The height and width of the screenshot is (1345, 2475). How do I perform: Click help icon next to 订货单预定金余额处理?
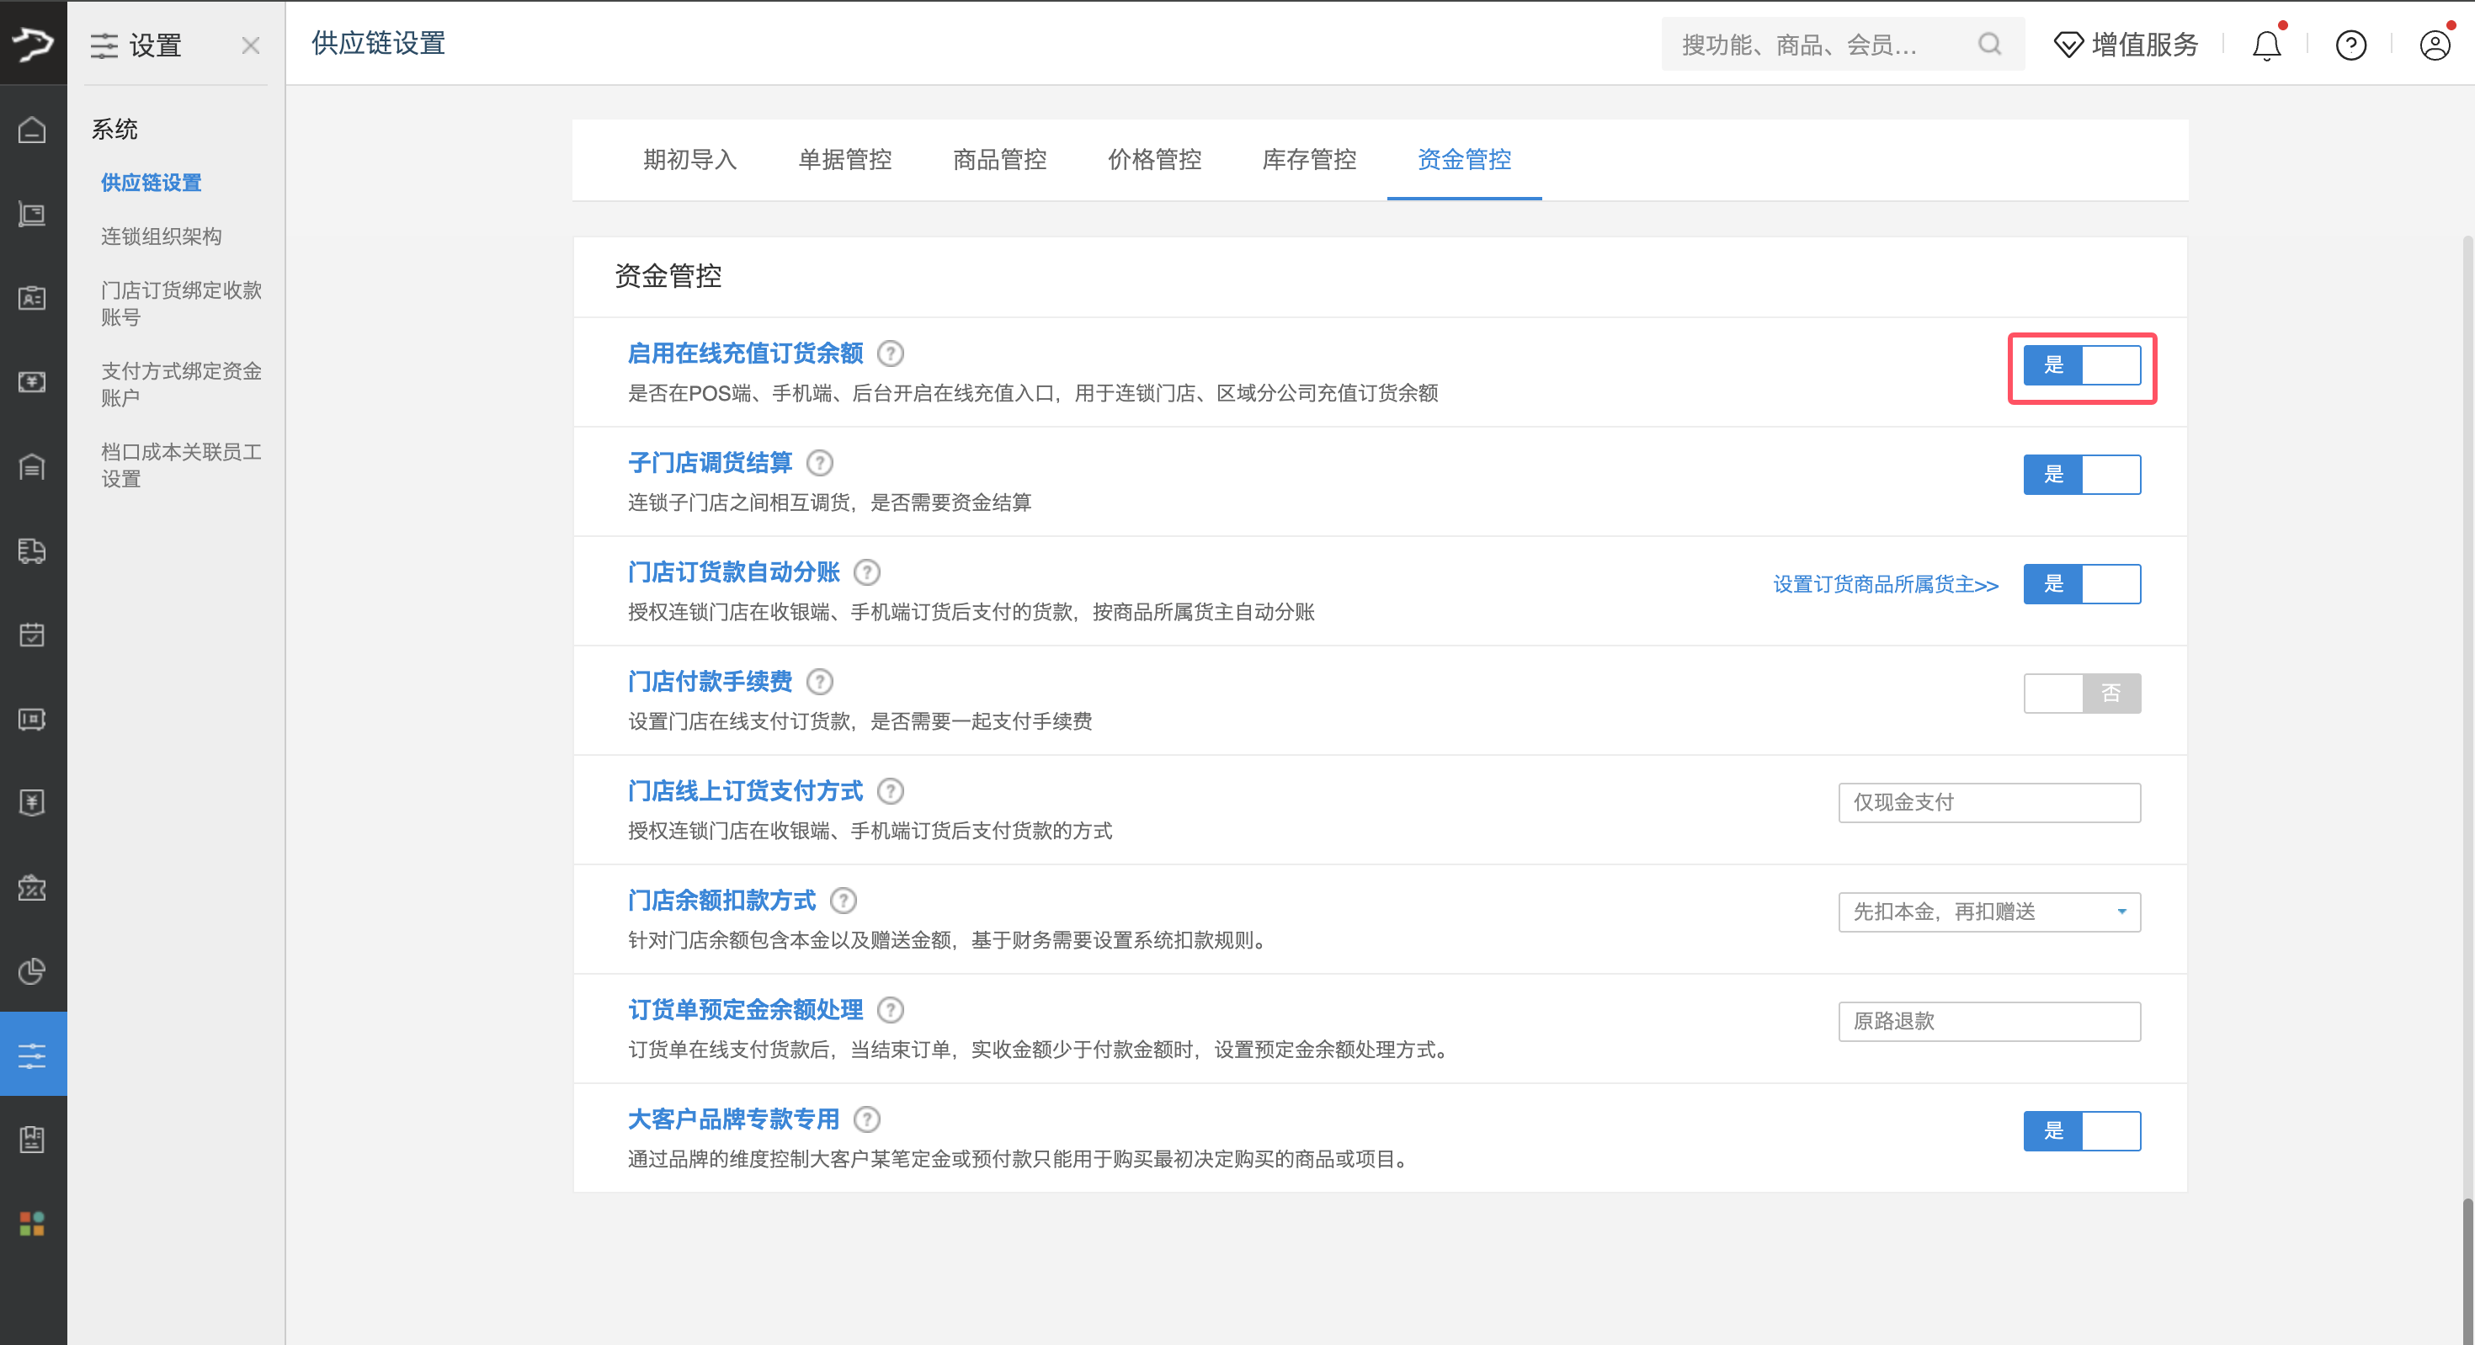pos(891,1011)
